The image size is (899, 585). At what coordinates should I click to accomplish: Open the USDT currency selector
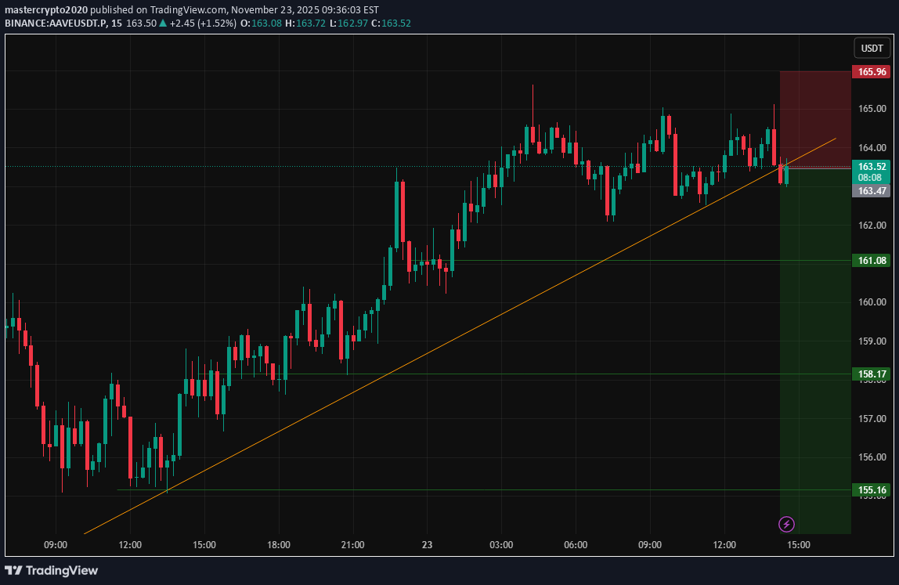pyautogui.click(x=872, y=49)
